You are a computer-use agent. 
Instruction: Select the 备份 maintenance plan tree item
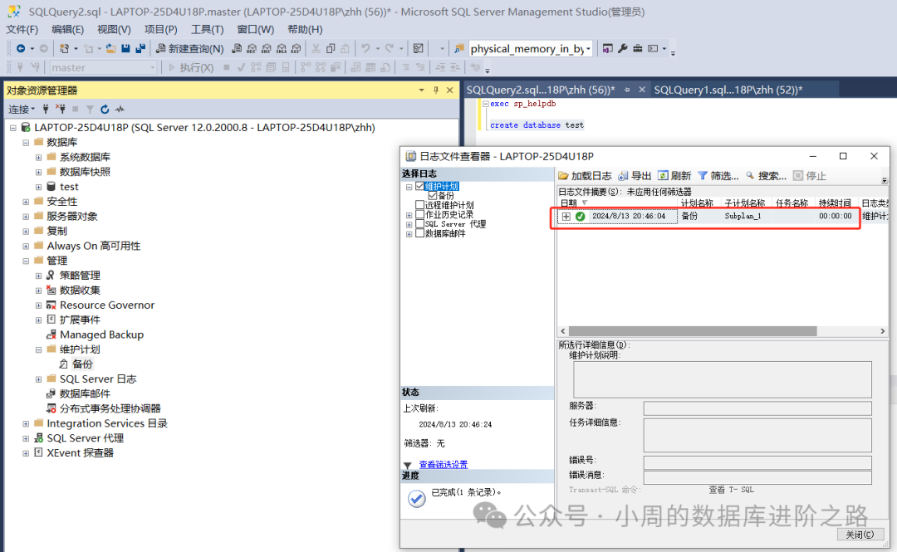click(76, 364)
